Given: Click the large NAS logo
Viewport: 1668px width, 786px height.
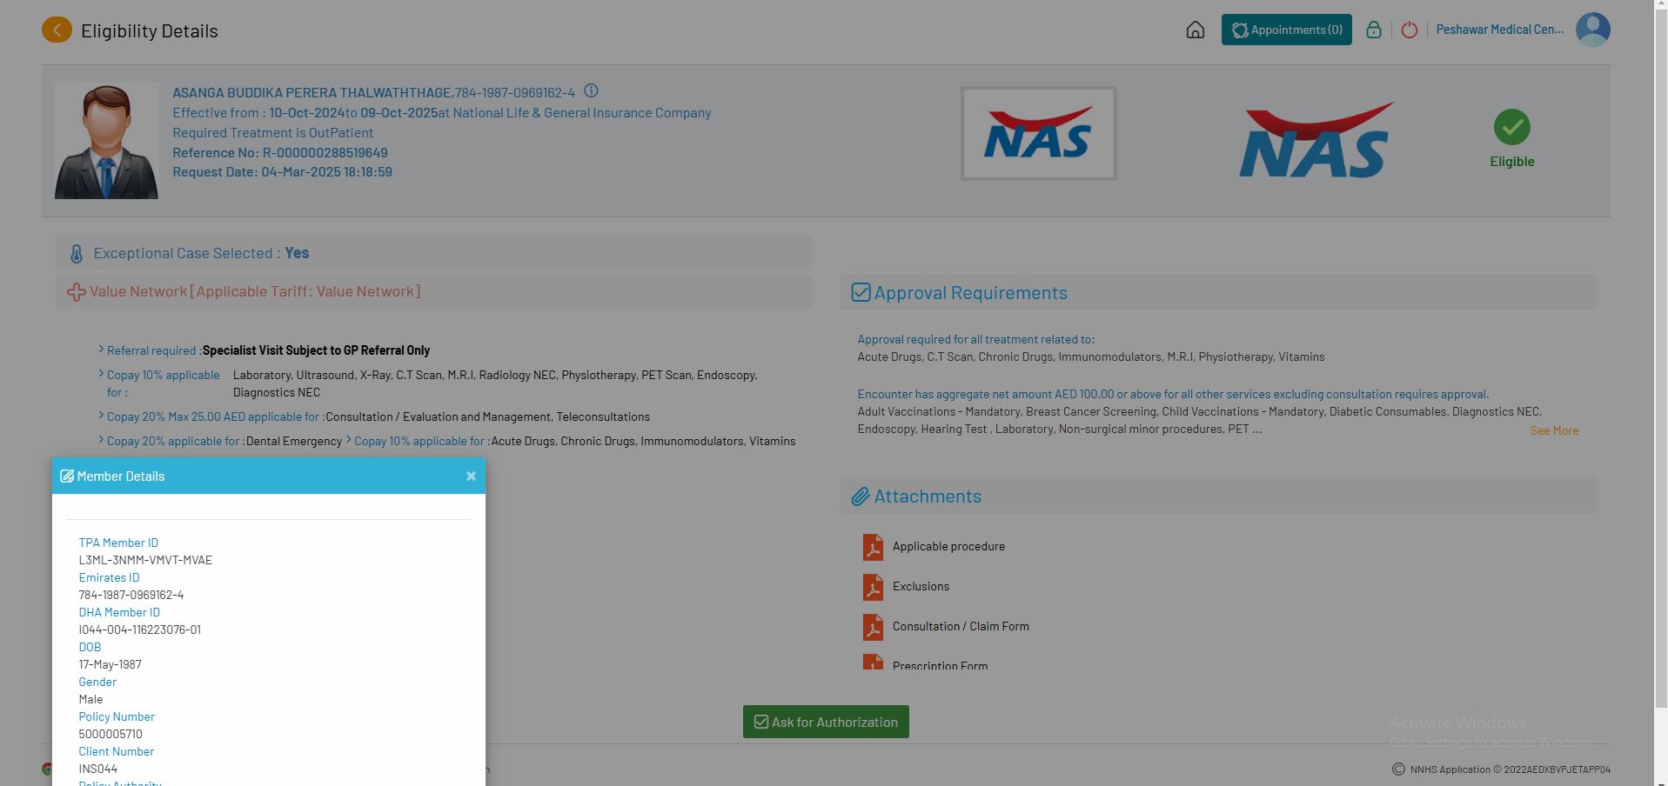Looking at the screenshot, I should (x=1316, y=139).
